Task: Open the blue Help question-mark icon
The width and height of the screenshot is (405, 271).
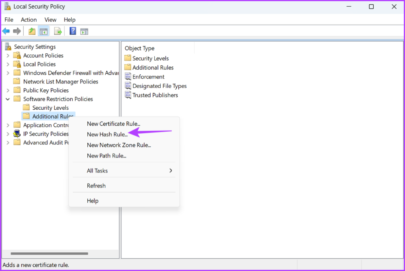Action: pyautogui.click(x=73, y=31)
